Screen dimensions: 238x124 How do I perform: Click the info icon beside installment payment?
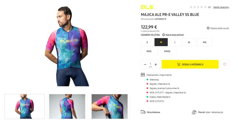tap(208, 28)
